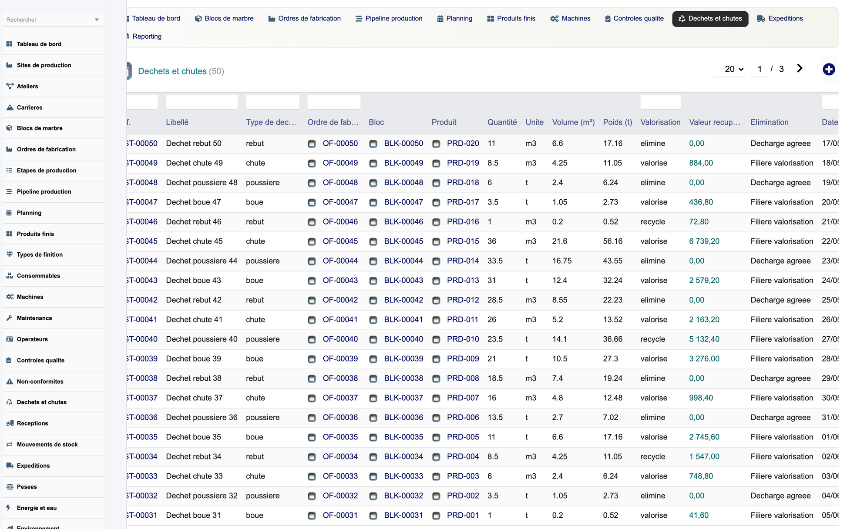Open Dechets et chutes in the sidebar
The width and height of the screenshot is (847, 529).
click(x=42, y=402)
